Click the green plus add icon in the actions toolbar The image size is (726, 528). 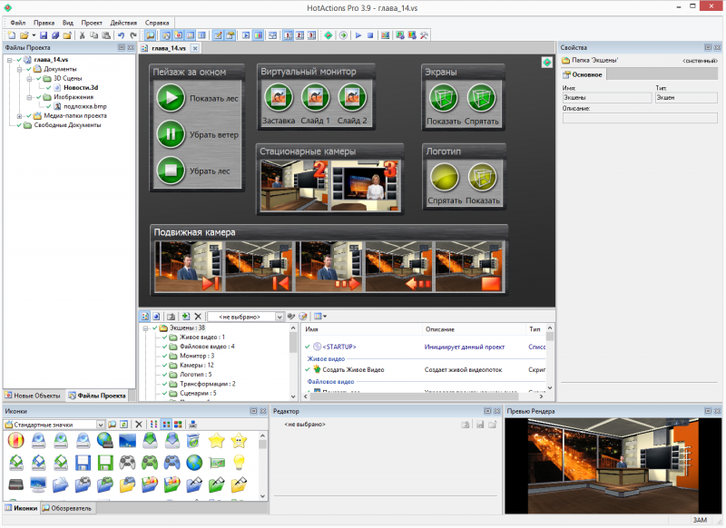pos(185,317)
